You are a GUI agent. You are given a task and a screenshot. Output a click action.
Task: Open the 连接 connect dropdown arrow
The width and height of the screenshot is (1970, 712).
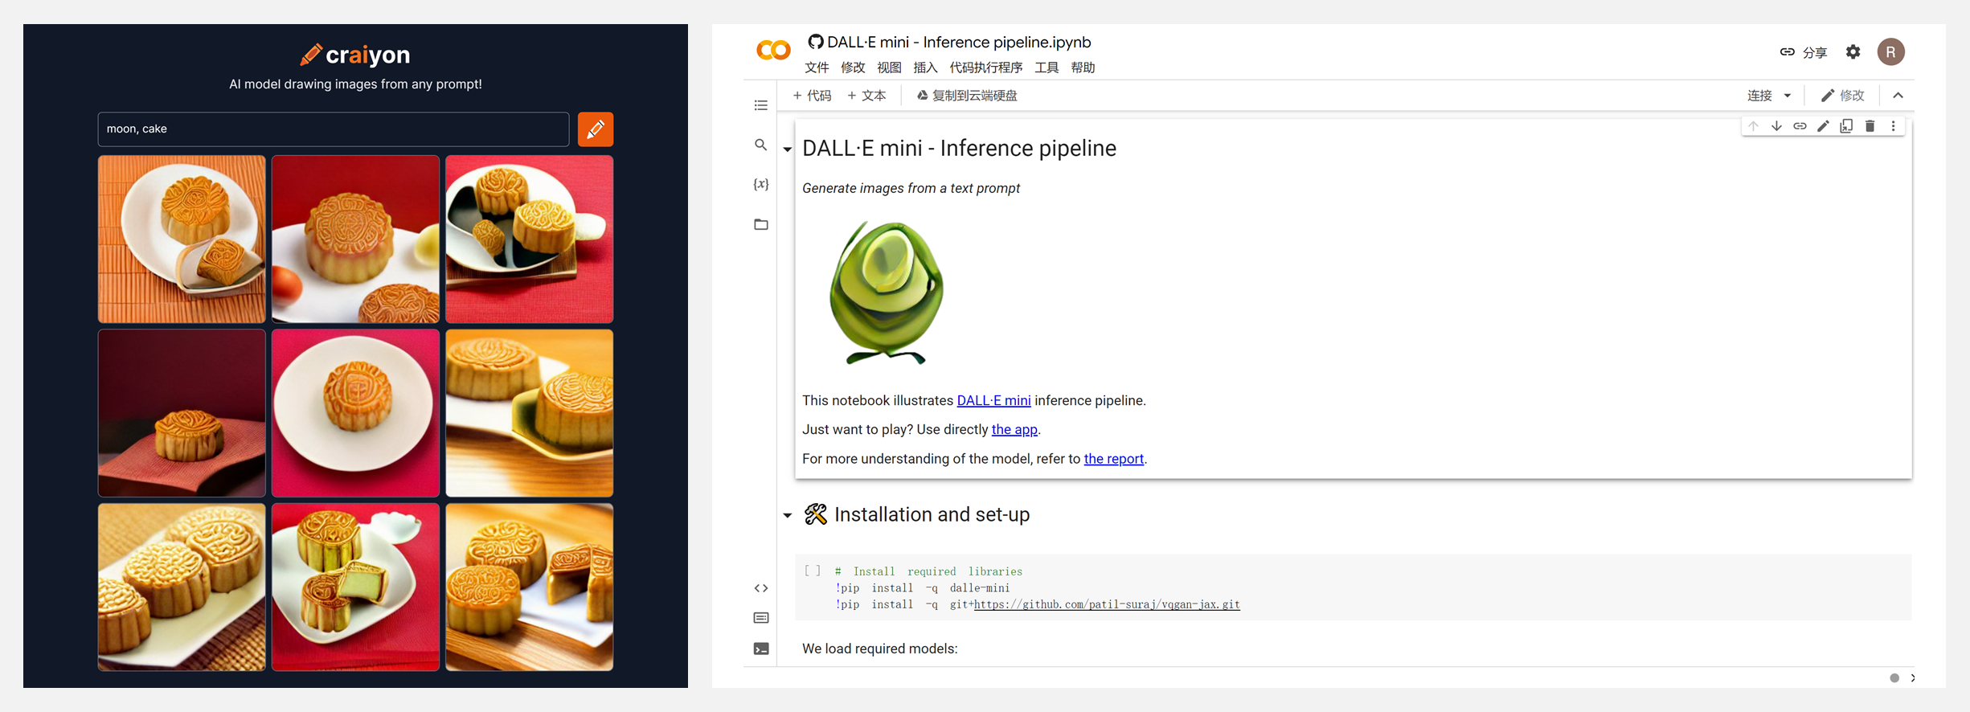(1788, 96)
